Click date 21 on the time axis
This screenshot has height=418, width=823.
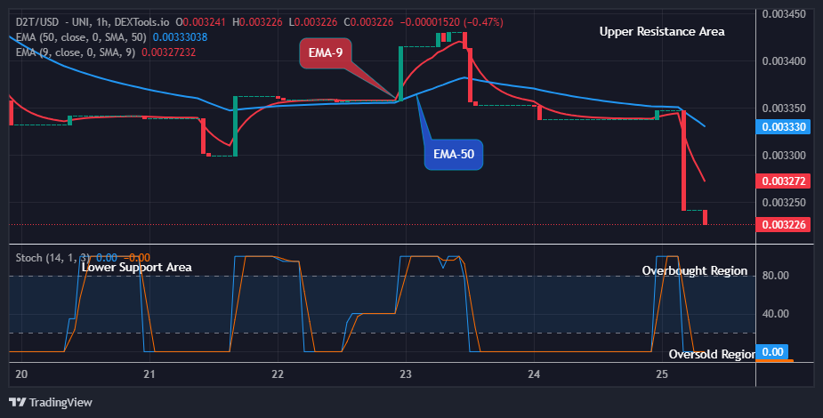[149, 374]
